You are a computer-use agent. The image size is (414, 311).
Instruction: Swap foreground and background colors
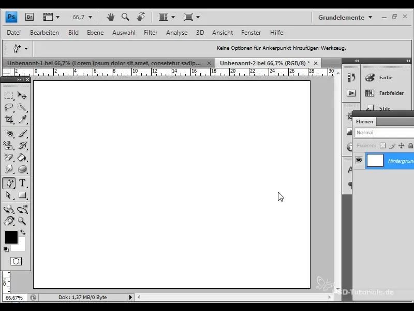(23, 232)
